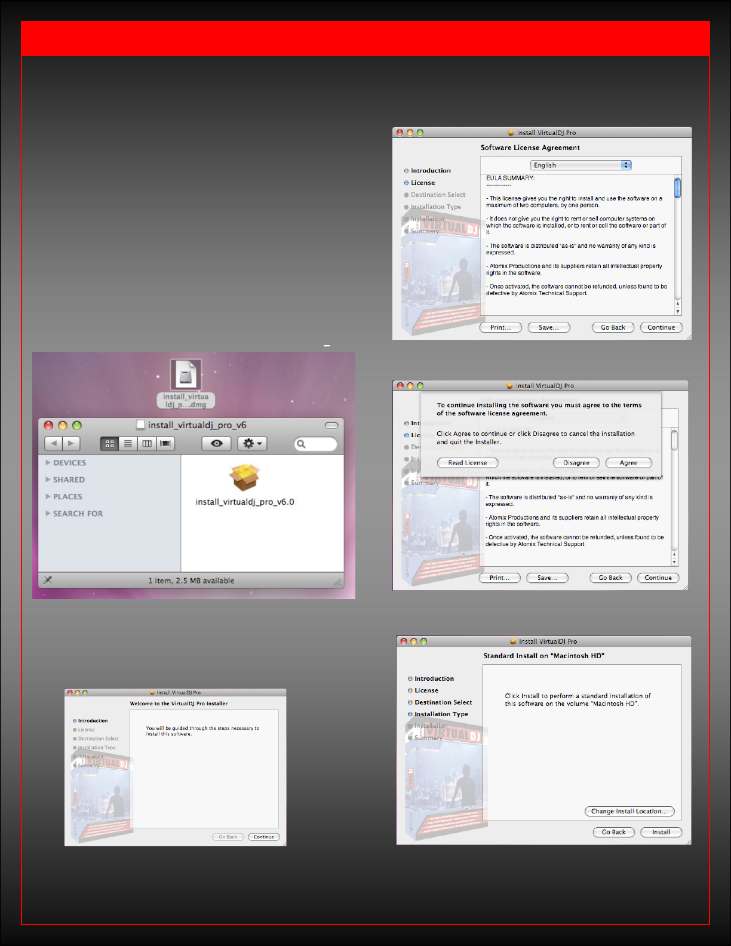
Task: Click Agree in the agreement sheet
Action: tap(628, 463)
